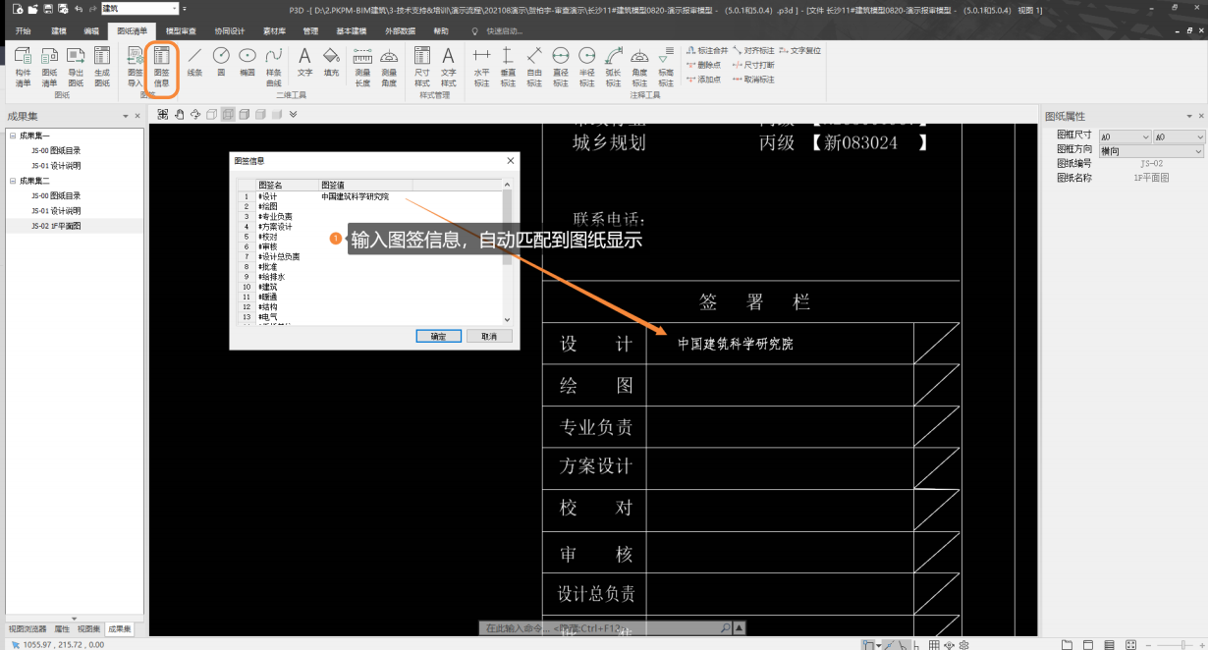Choose the 椭圆 ellipse tool
The height and width of the screenshot is (650, 1209).
(x=247, y=62)
